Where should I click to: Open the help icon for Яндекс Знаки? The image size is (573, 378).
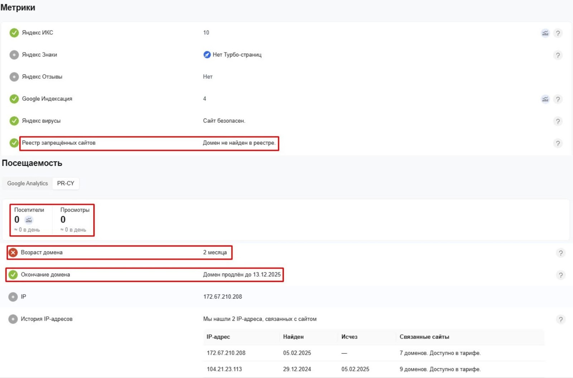point(558,55)
